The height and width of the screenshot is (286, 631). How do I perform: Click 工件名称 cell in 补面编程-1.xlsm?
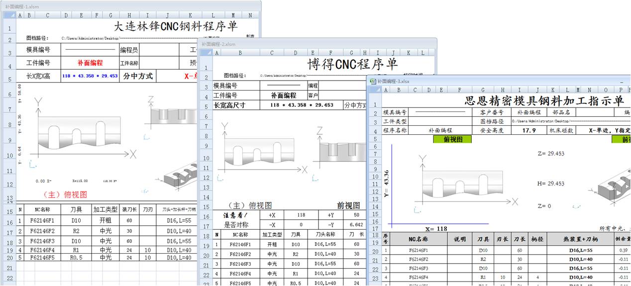coord(129,63)
